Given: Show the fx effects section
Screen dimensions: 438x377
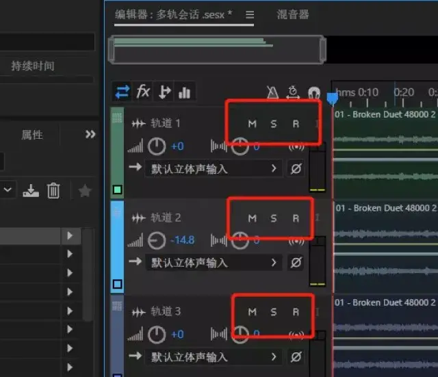Looking at the screenshot, I should coord(143,91).
